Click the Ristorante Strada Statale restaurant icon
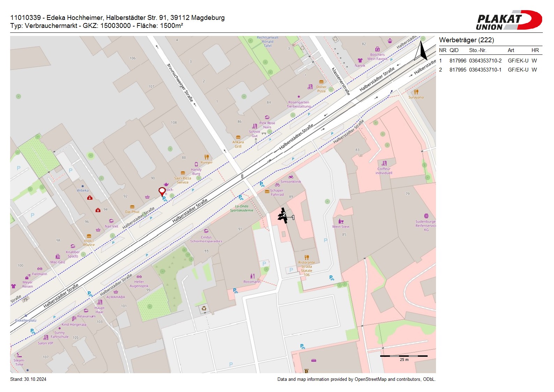Viewport: 554px width, 392px height. [x=306, y=258]
